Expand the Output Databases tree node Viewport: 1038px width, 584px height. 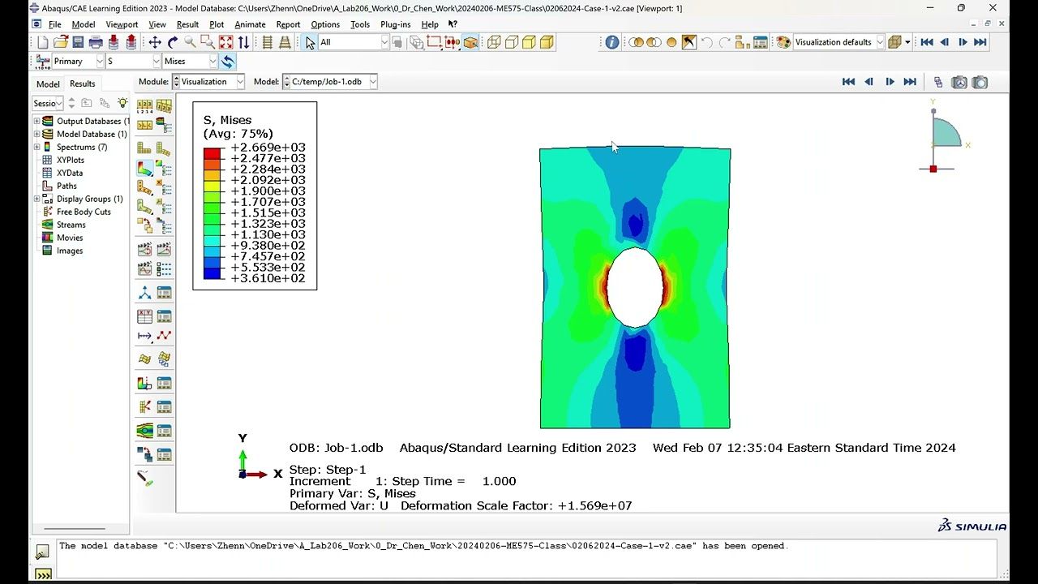(36, 121)
